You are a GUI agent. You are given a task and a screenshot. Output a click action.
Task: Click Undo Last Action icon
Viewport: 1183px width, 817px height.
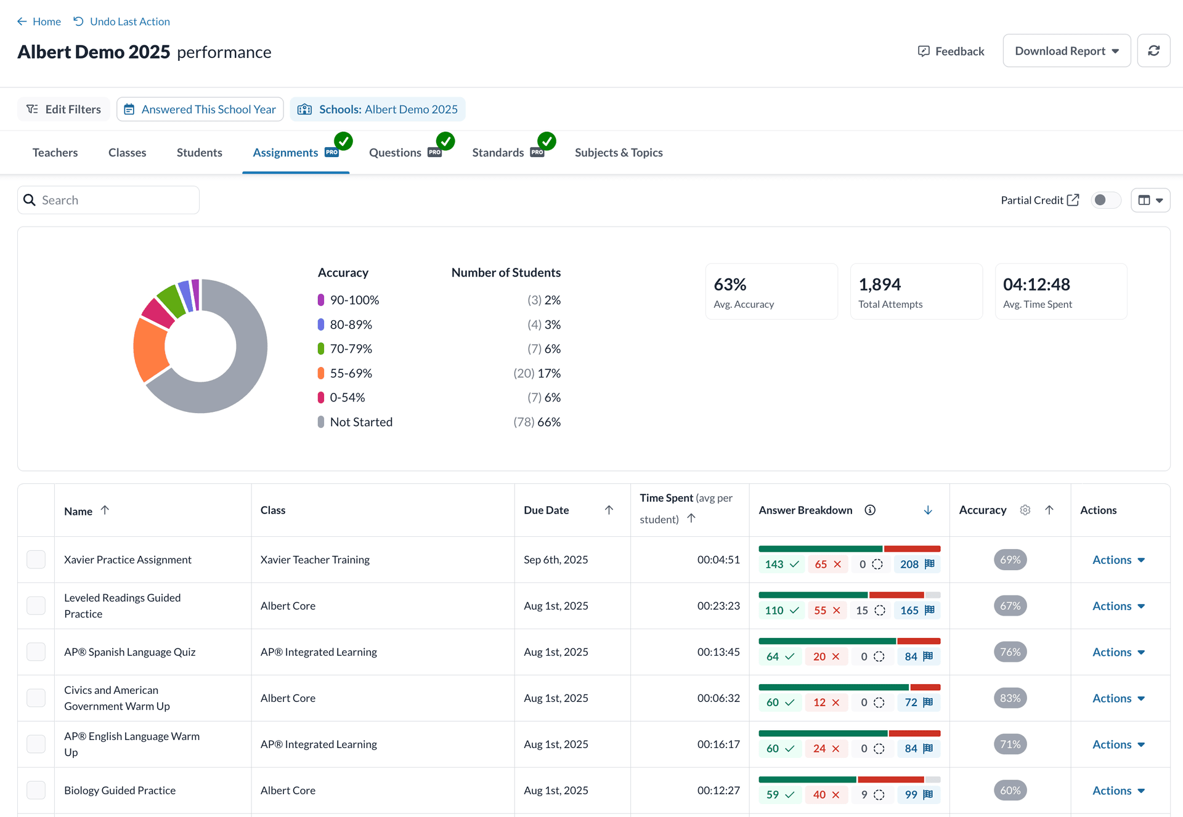[79, 22]
